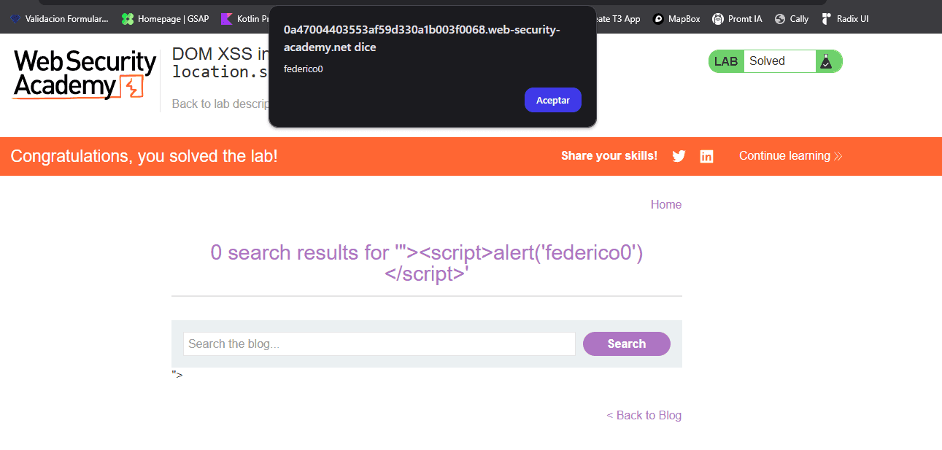Click the purple Search button
Viewport: 942px width, 450px height.
[x=626, y=344]
